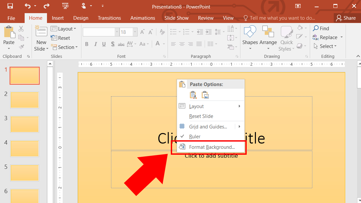361x203 pixels.
Task: Select slide 3 thumbnail
Action: 25,124
